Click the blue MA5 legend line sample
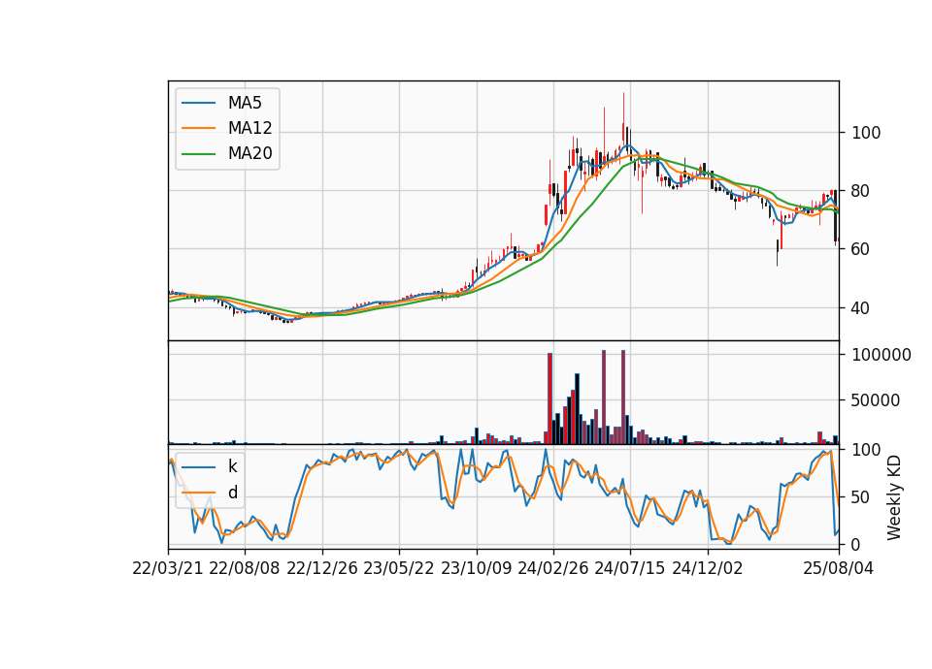Screen dimensions: 932x669 (198, 103)
